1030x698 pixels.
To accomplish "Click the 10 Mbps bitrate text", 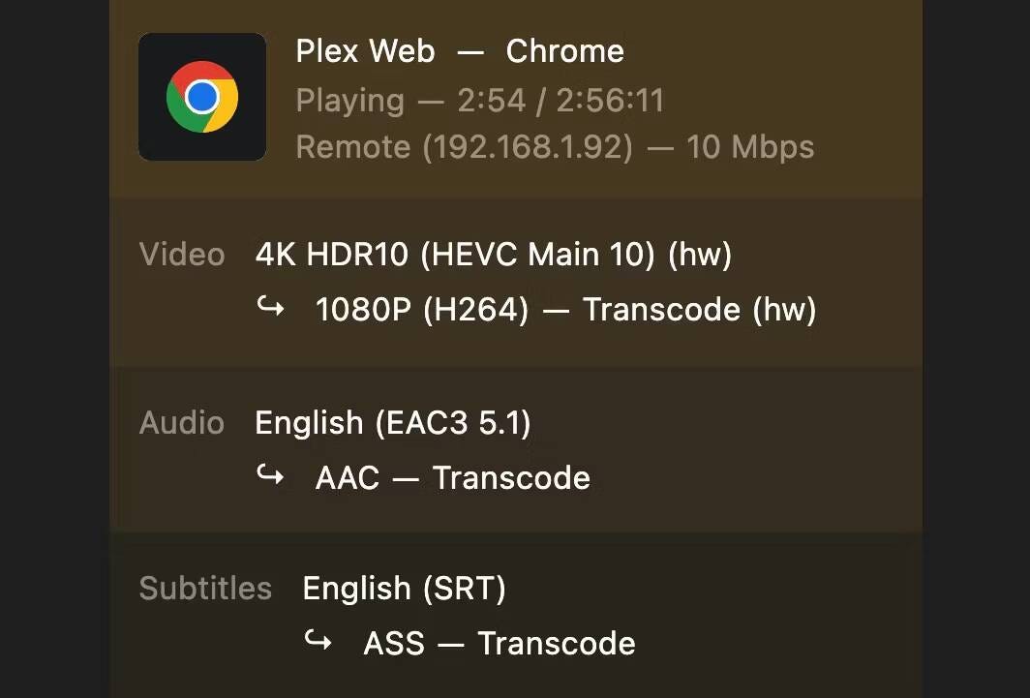I will coord(750,147).
